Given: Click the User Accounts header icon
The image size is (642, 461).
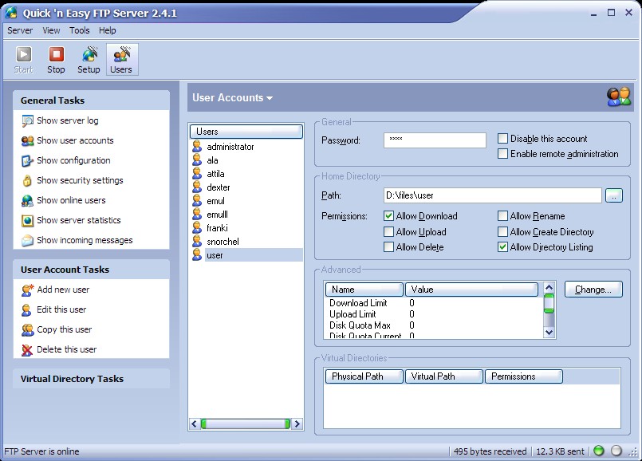Looking at the screenshot, I should (x=619, y=97).
